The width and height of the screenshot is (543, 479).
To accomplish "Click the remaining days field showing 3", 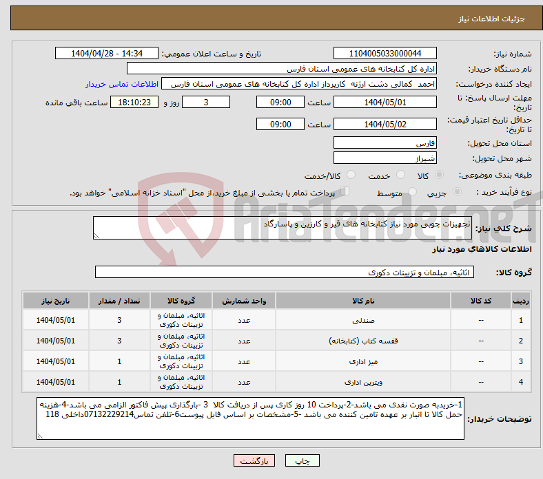I will pyautogui.click(x=206, y=103).
